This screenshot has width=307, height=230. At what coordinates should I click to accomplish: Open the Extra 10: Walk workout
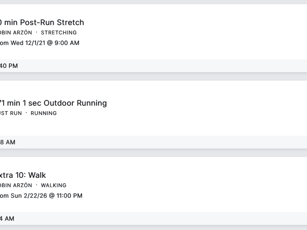coord(23,175)
